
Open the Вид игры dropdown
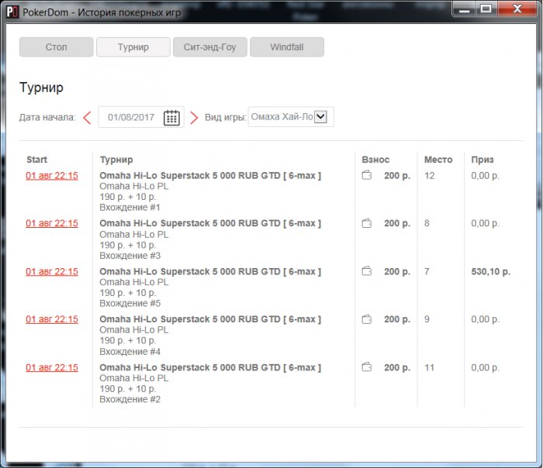click(291, 117)
